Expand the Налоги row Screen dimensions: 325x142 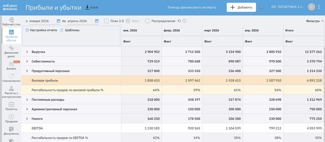click(x=27, y=119)
